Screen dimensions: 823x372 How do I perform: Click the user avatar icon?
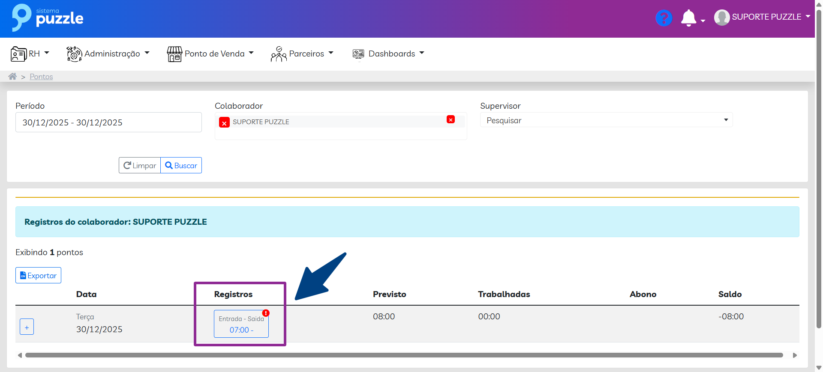721,18
